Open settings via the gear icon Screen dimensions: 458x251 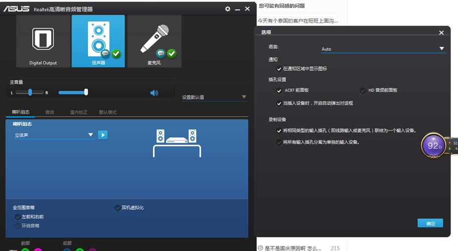coord(228,9)
